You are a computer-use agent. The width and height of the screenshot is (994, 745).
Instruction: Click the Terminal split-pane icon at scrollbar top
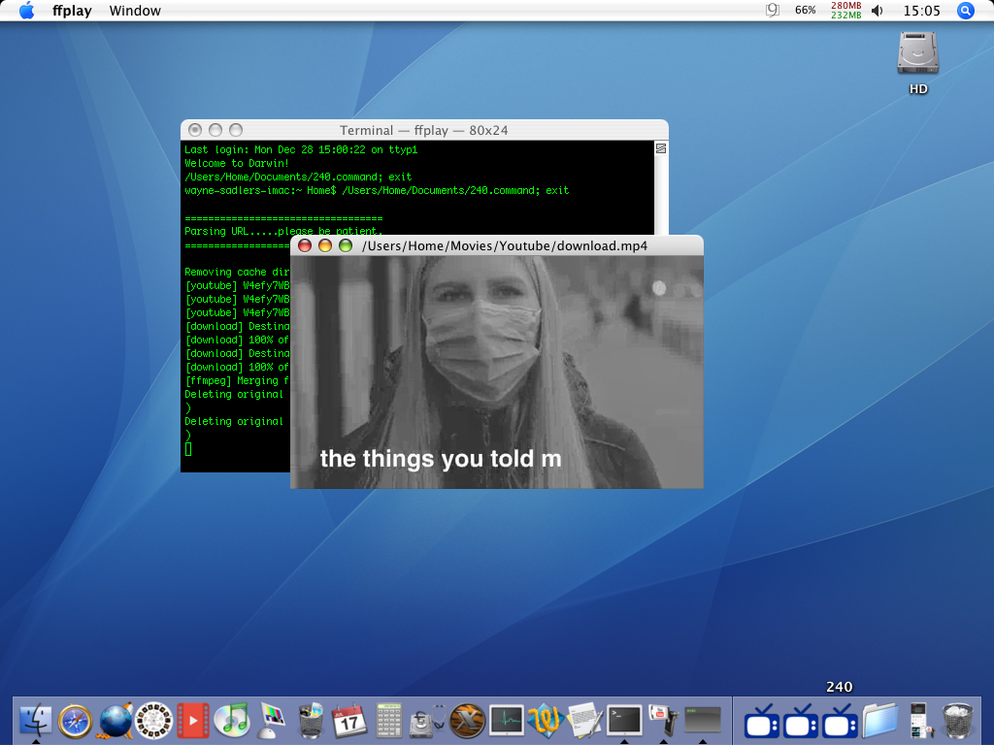pos(660,148)
